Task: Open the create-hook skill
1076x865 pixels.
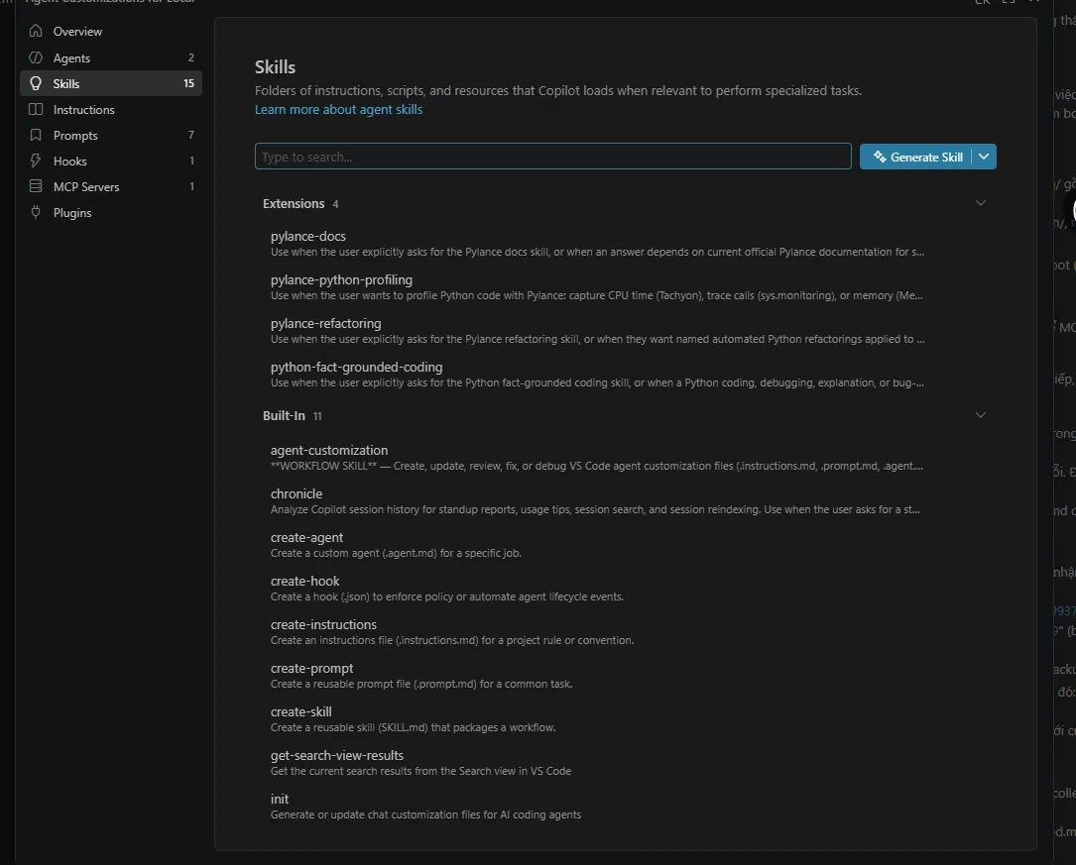Action: click(625, 589)
